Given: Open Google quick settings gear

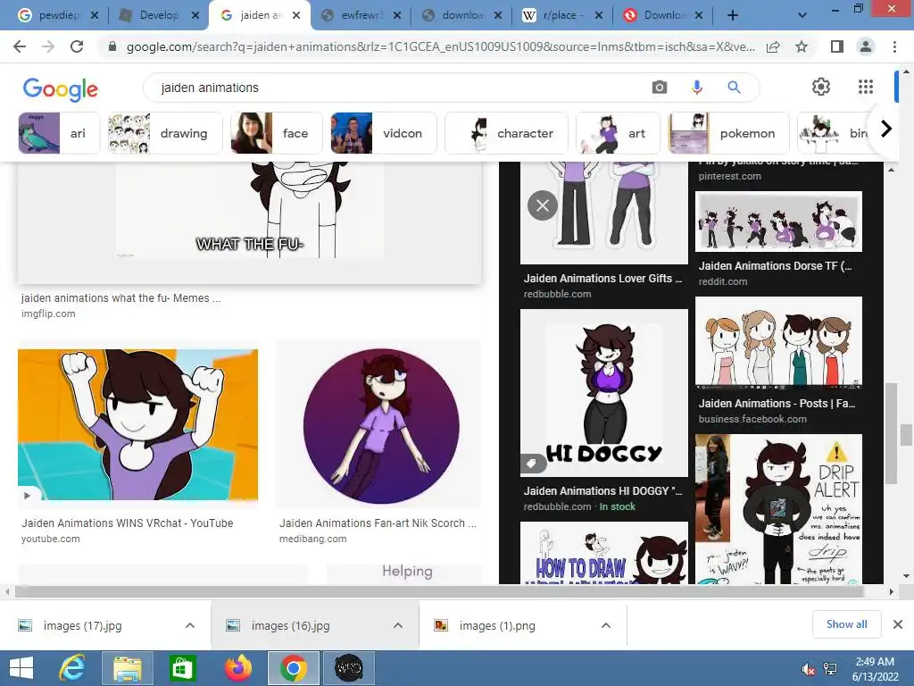Looking at the screenshot, I should pos(821,87).
